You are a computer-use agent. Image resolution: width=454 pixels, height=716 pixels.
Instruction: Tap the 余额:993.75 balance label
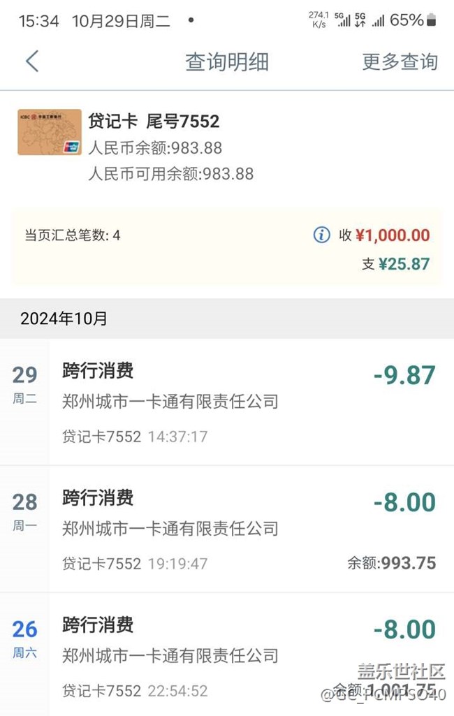391,563
